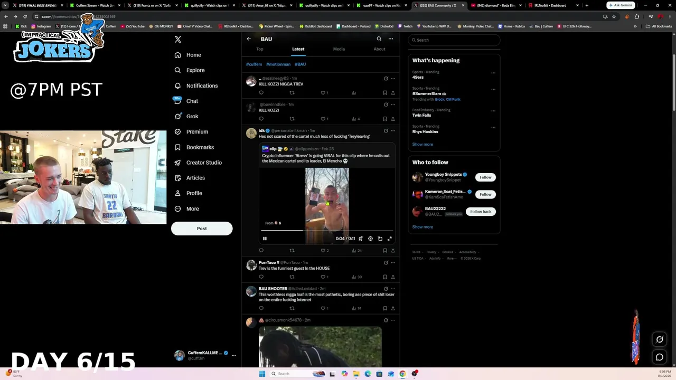The image size is (676, 380).
Task: View analytics for the PurrTaco post
Action: tap(356, 277)
